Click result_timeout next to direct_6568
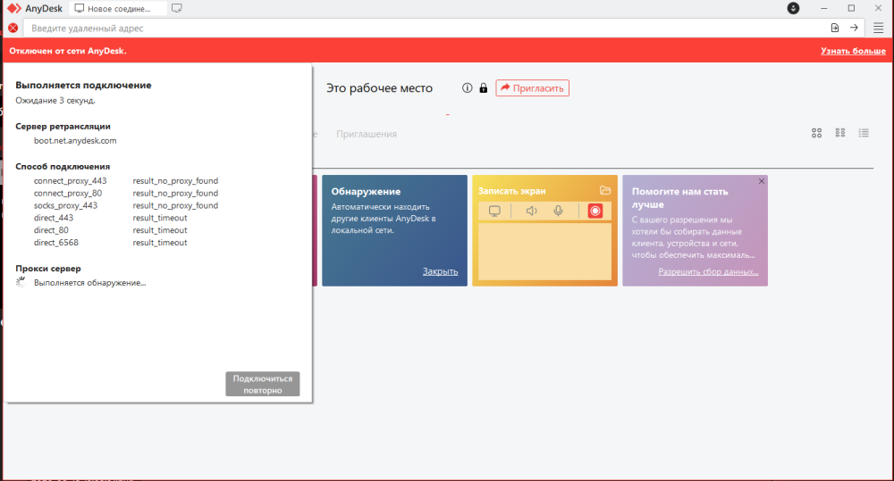 (x=160, y=243)
